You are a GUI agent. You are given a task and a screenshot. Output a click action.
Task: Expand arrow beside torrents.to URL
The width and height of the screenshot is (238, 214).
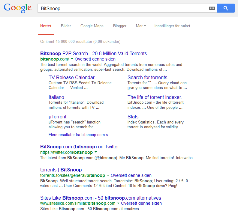click(x=108, y=175)
